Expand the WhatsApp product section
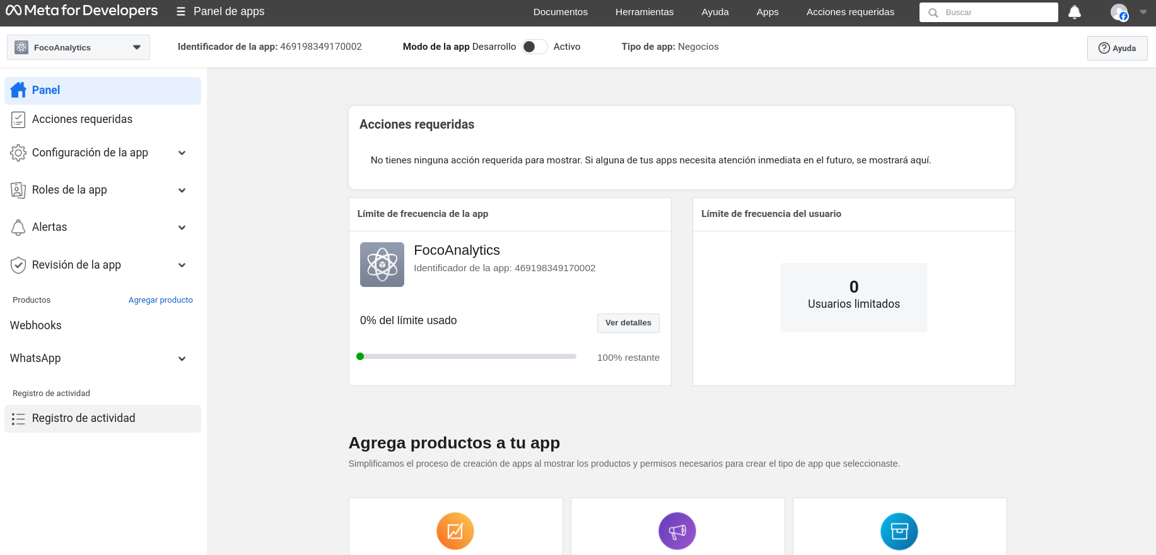1156x555 pixels. click(x=182, y=358)
